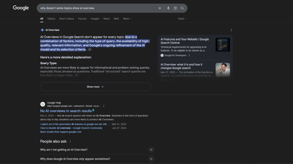Open the AI Overview three-dot options menu
Viewport: 293px width, 164px height.
point(231,30)
